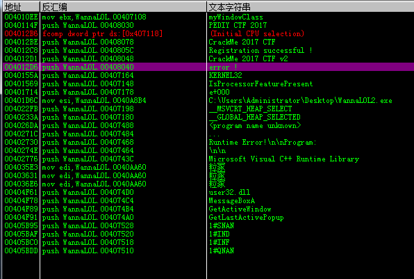Select the 'IsProcessorFeaturePresent' string
414x279 pixels.
click(x=260, y=83)
